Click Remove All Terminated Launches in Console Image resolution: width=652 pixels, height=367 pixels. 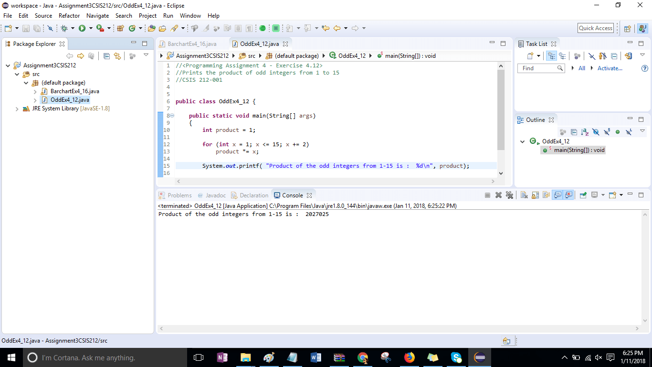click(509, 195)
